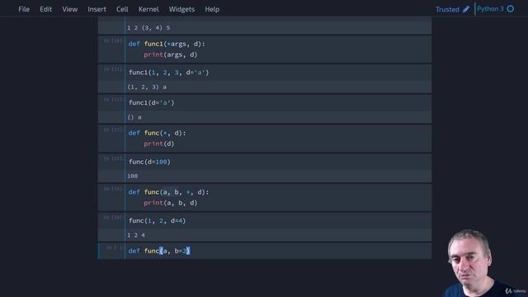Open the Help menu
The image size is (528, 297).
click(212, 9)
